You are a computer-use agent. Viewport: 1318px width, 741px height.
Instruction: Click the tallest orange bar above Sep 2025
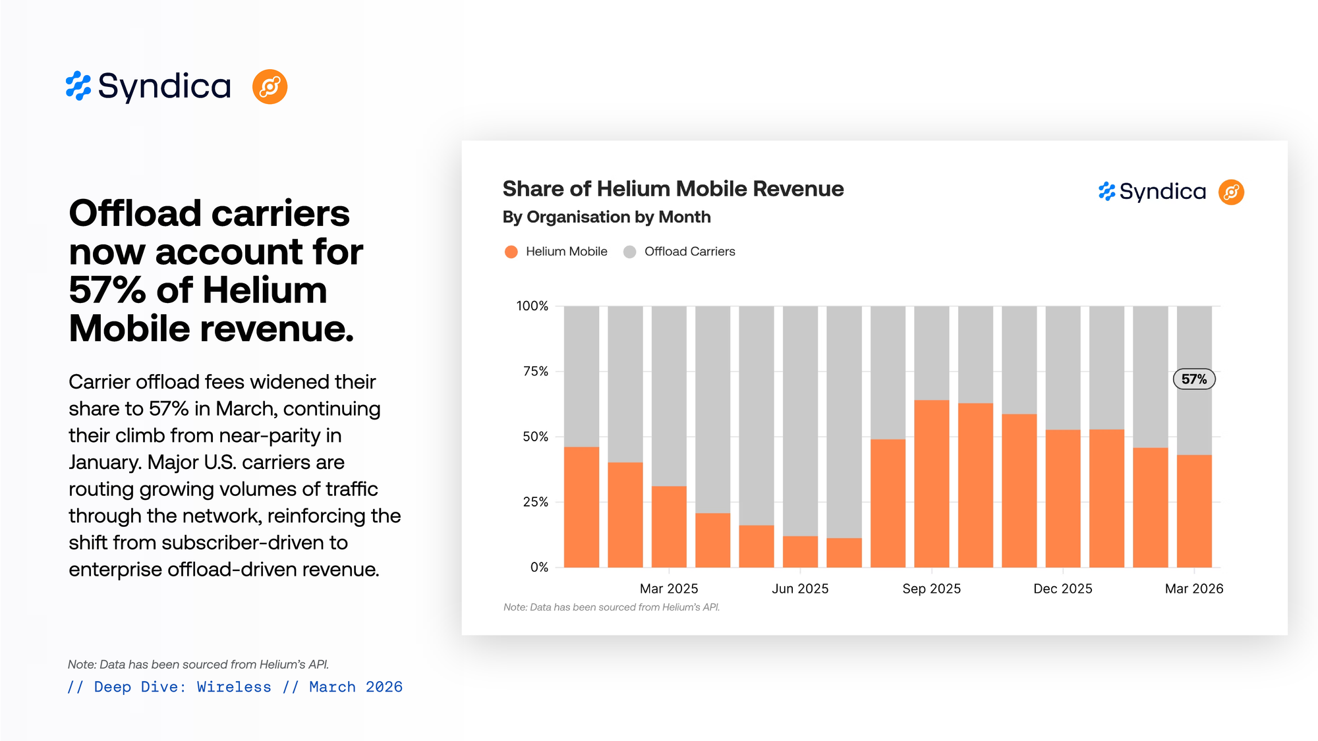[x=931, y=483]
